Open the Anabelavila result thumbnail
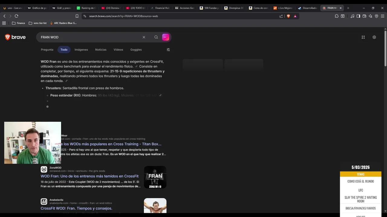The height and width of the screenshot is (217, 387). tap(155, 206)
